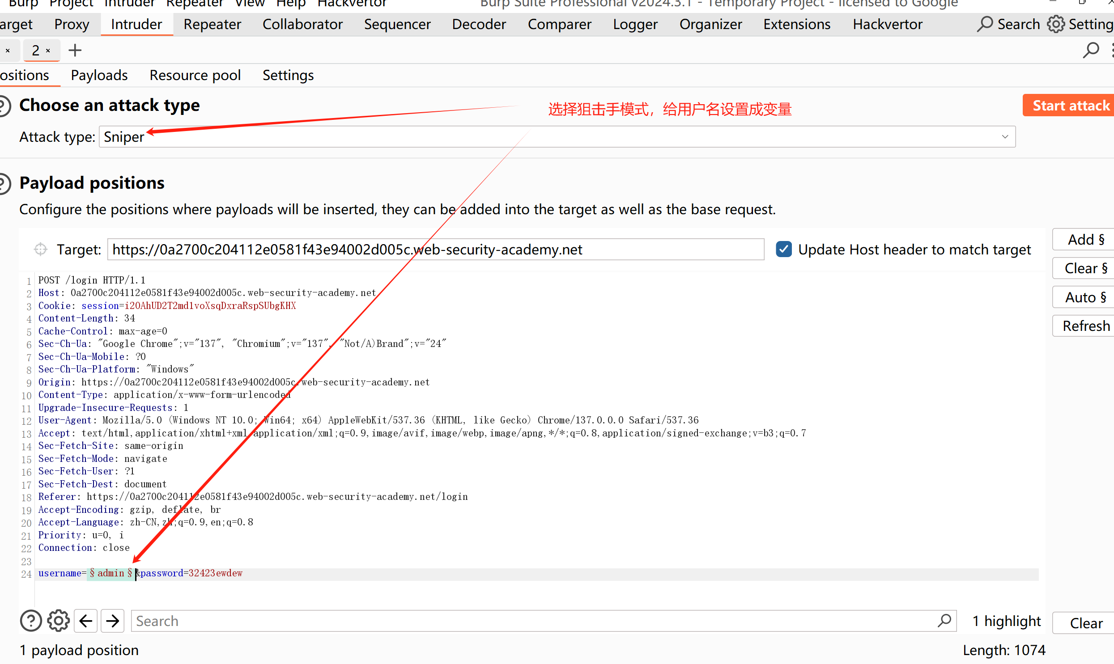Go to previous search match arrow
Screen dimensions: 1114x664
85,621
